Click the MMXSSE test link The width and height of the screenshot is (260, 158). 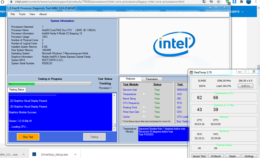click(182, 90)
